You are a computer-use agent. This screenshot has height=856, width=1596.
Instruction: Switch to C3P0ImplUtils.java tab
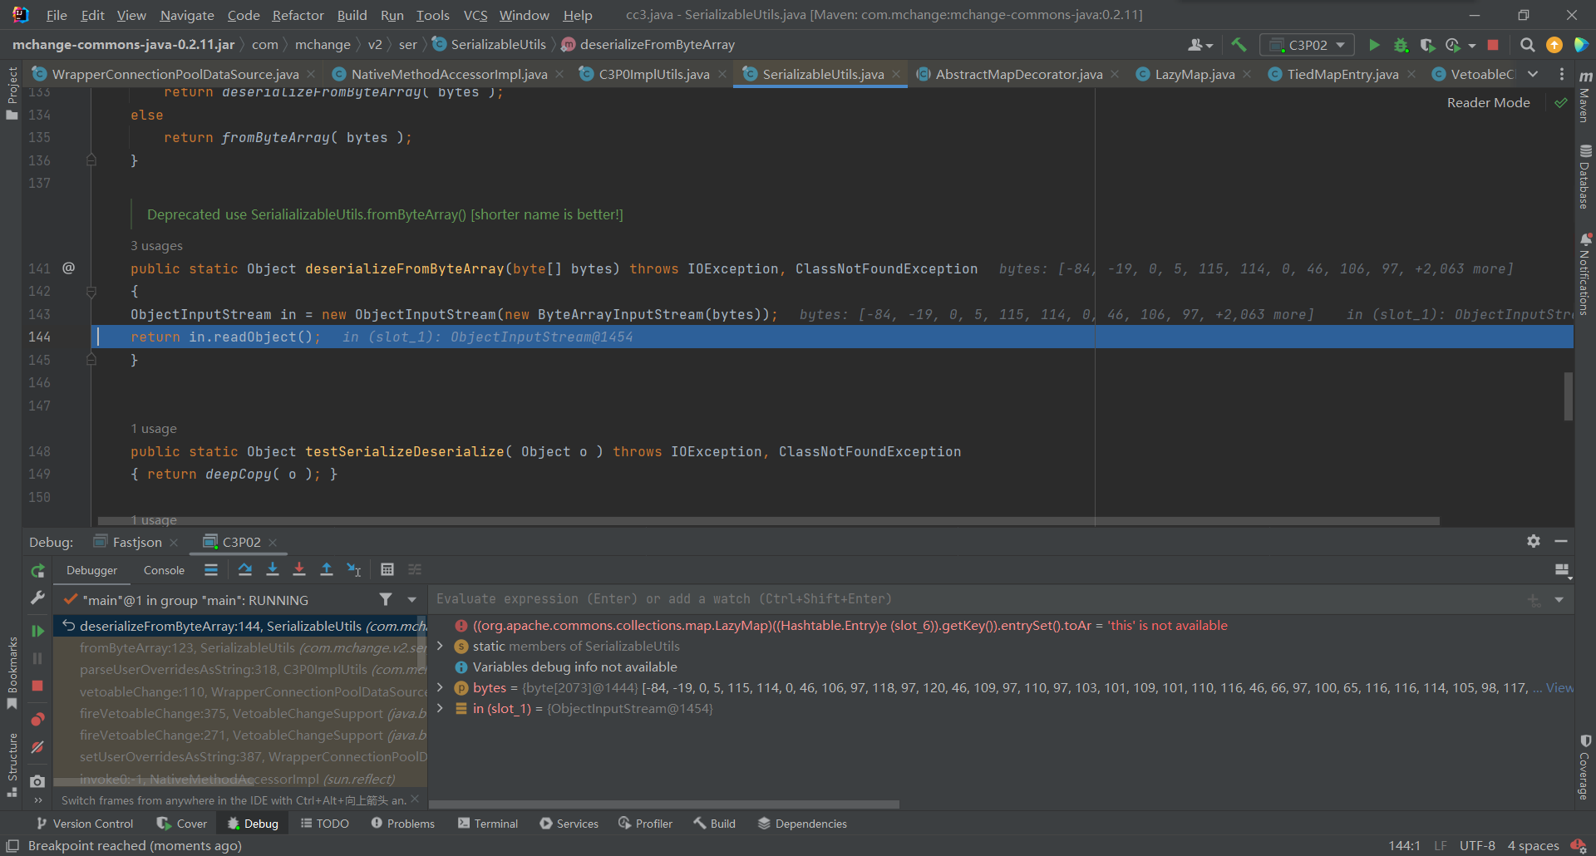point(654,74)
